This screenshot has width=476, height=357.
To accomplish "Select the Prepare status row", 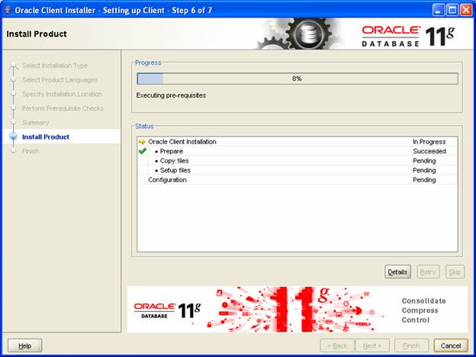I will pyautogui.click(x=297, y=151).
